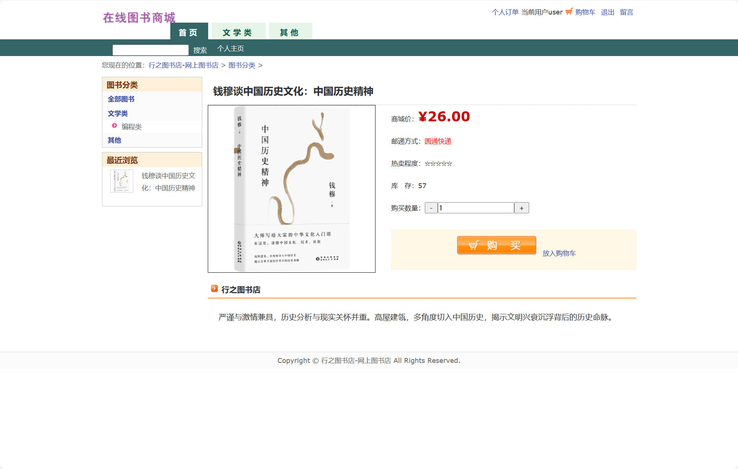Image resolution: width=738 pixels, height=469 pixels.
Task: Click the cart icon on the orange 购买 button
Action: click(x=474, y=245)
